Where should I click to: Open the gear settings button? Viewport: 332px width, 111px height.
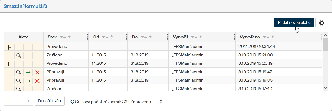pos(322,23)
